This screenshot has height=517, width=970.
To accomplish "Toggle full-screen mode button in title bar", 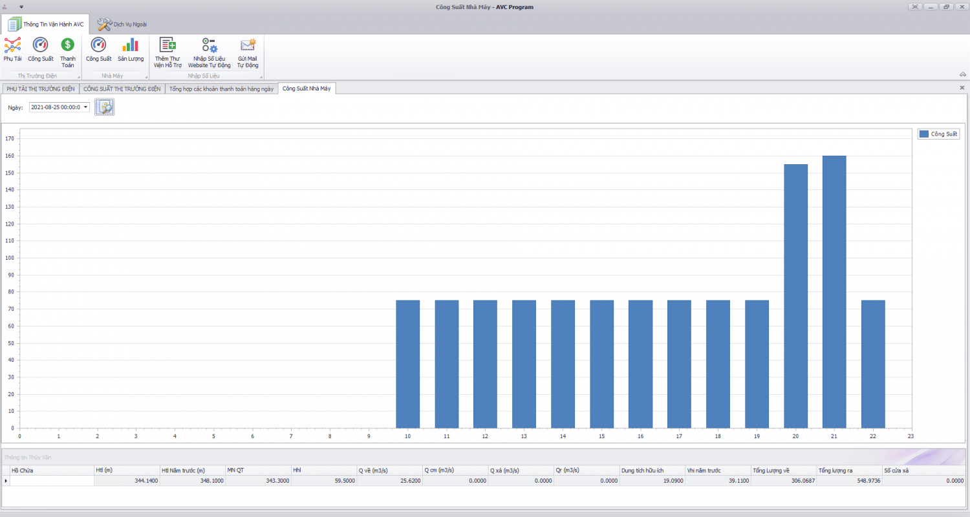I will pos(915,6).
